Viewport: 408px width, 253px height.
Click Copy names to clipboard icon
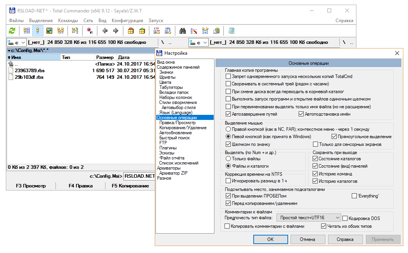coord(216,31)
